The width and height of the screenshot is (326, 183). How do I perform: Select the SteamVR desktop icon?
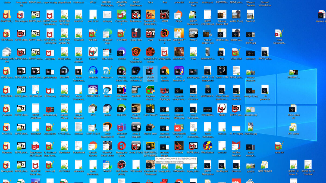(64, 71)
